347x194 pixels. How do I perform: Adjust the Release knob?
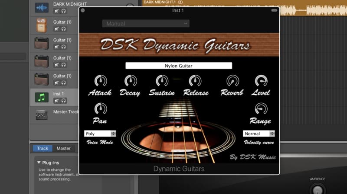(x=195, y=81)
